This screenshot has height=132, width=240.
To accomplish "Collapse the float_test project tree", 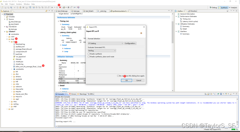I will 2,14.
